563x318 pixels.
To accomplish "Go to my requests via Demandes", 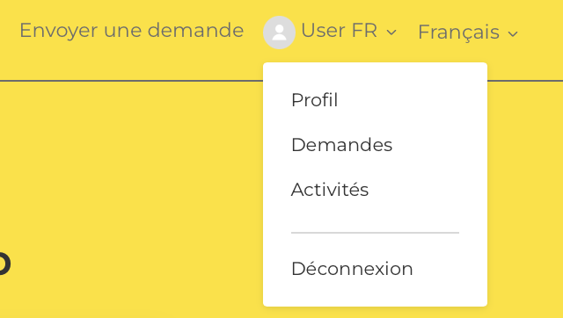I will click(x=342, y=145).
